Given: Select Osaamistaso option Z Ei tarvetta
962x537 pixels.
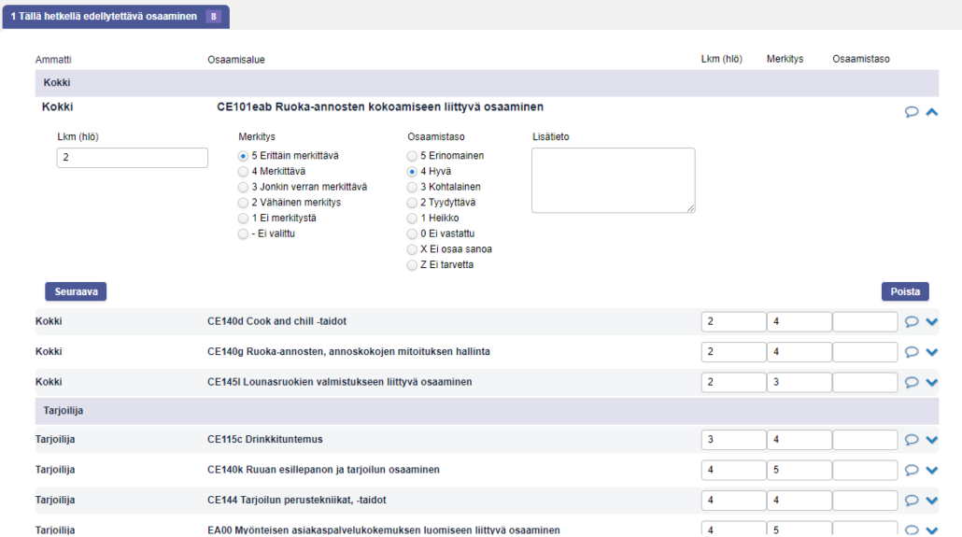Looking at the screenshot, I should [x=413, y=265].
